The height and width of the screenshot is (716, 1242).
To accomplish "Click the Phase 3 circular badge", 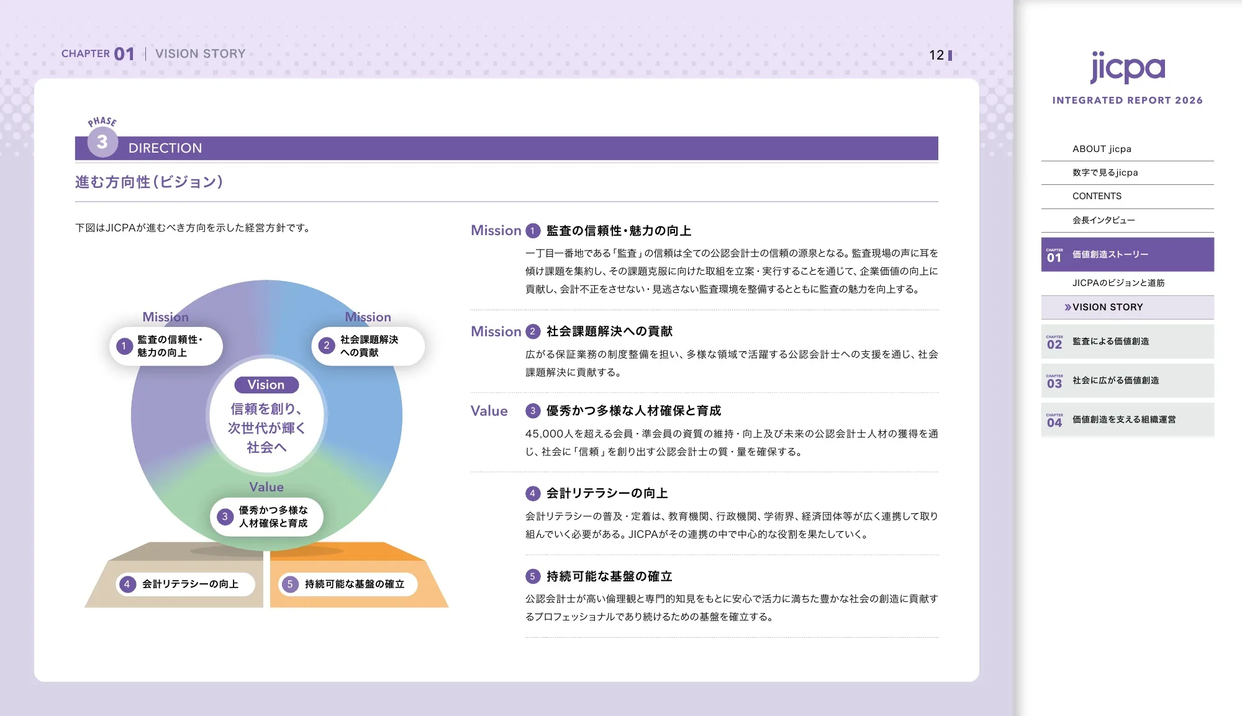I will tap(102, 142).
